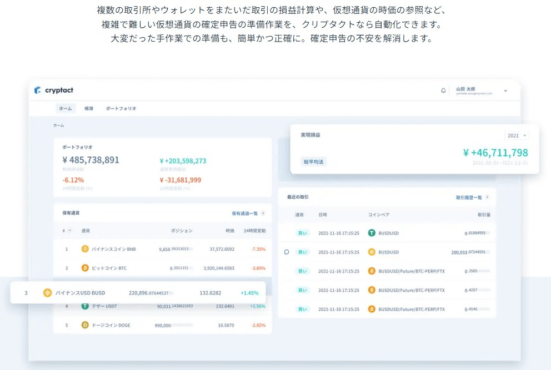This screenshot has height=370, width=551.
Task: Click the ¥-31,681,999 change value
Action: [x=181, y=180]
